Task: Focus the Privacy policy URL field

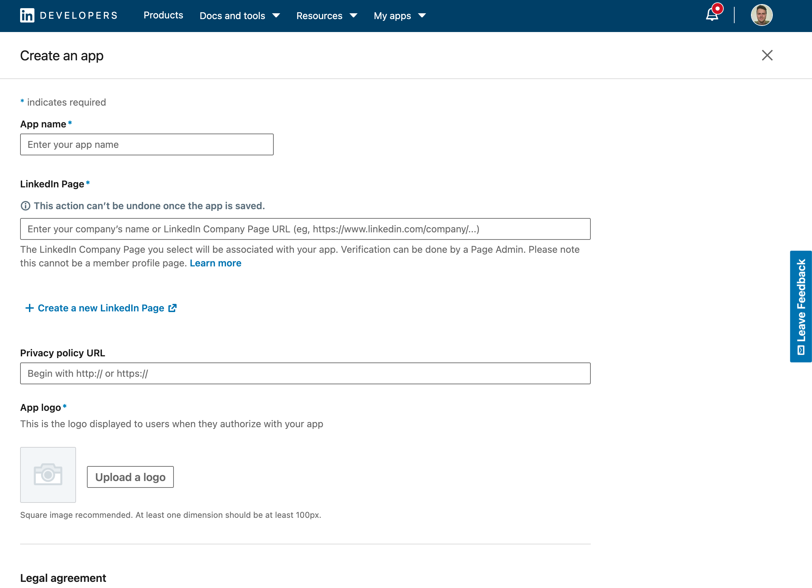Action: click(x=305, y=374)
